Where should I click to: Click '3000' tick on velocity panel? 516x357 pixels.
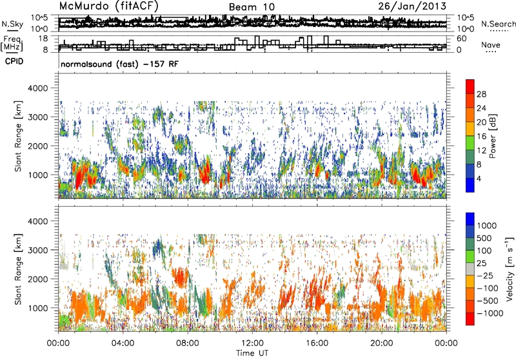[39, 250]
